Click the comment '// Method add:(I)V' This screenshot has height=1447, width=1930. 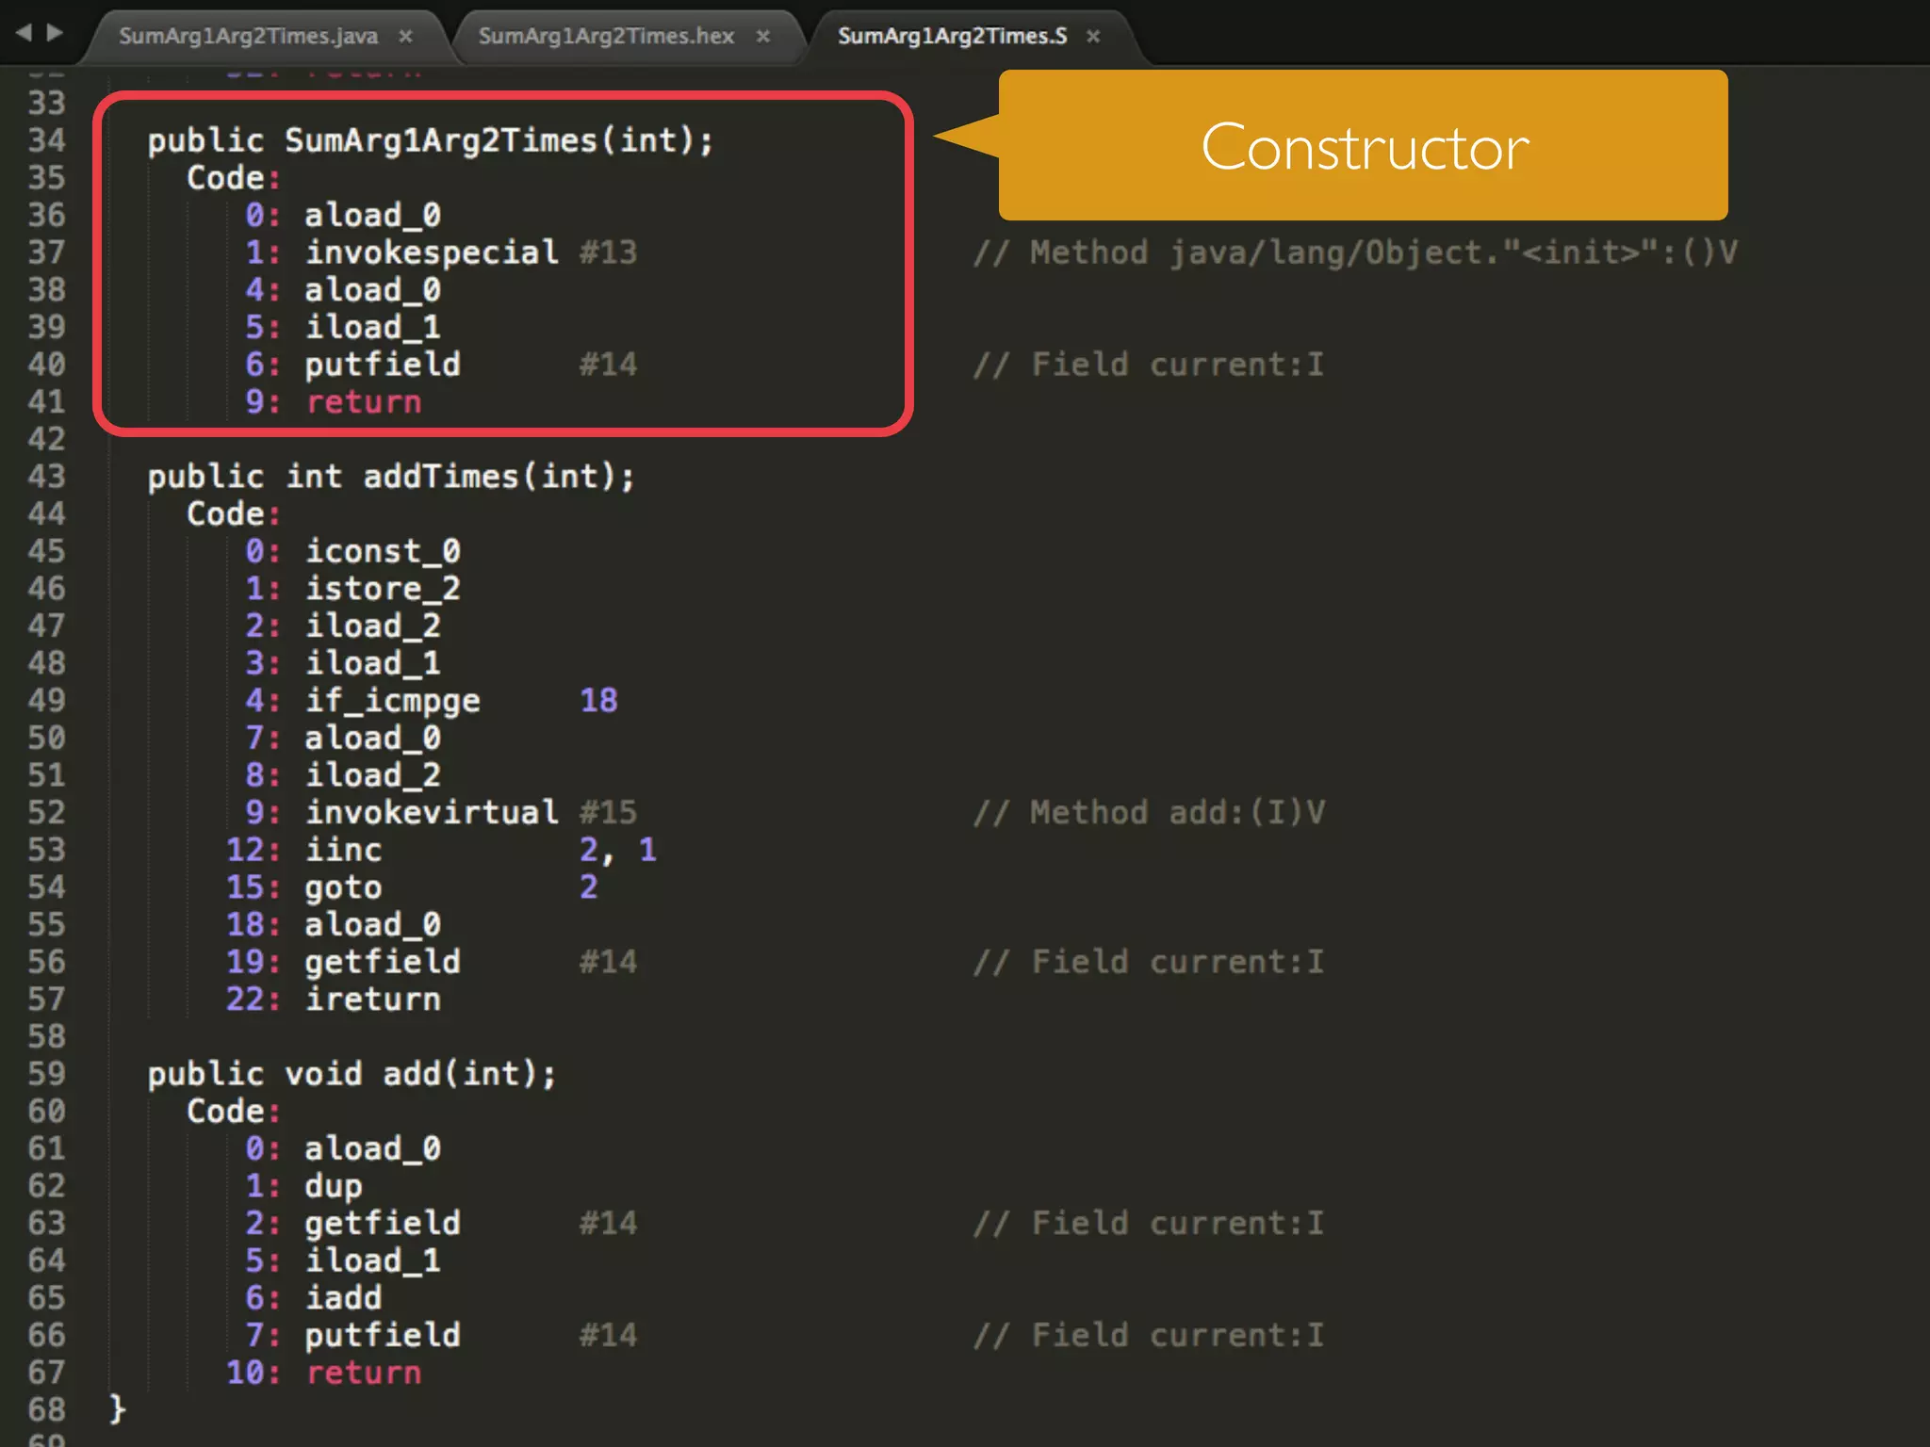click(x=1149, y=813)
